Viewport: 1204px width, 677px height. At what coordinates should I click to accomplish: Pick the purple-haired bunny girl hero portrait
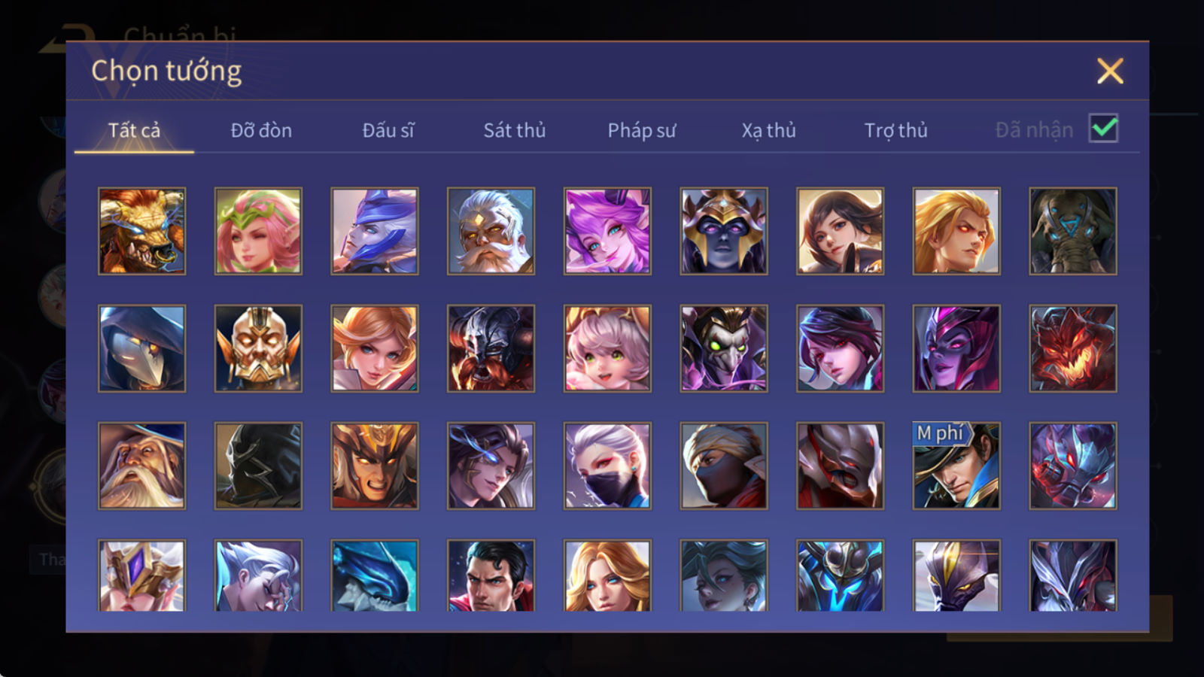pos(607,231)
